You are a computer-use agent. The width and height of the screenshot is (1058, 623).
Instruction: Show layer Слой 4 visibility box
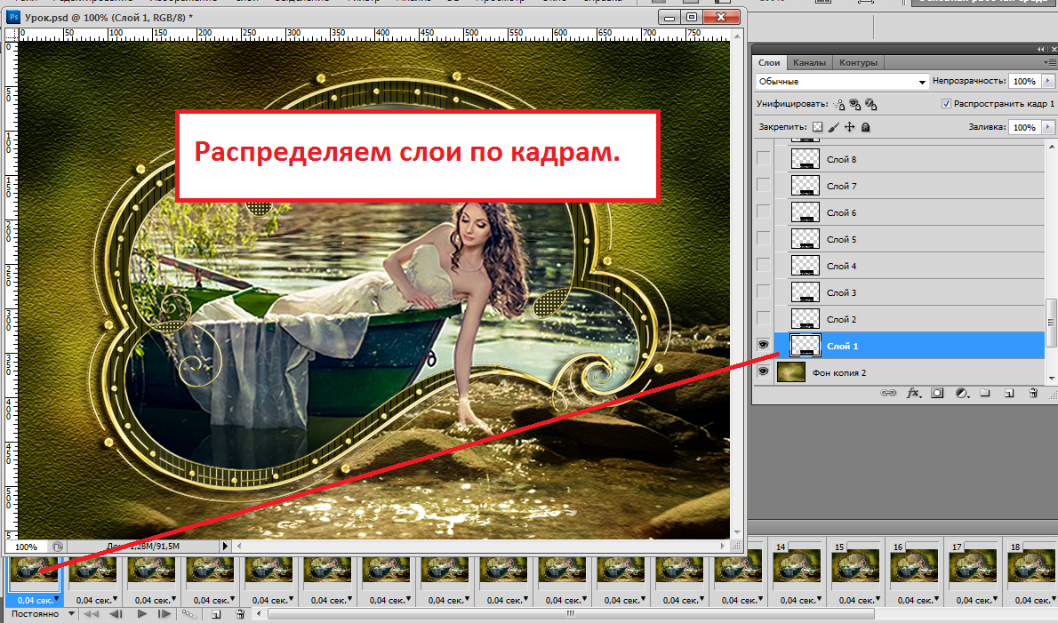pyautogui.click(x=763, y=266)
